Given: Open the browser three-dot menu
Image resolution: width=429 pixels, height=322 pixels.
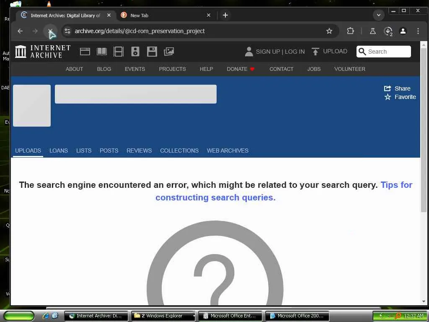Looking at the screenshot, I should (418, 31).
